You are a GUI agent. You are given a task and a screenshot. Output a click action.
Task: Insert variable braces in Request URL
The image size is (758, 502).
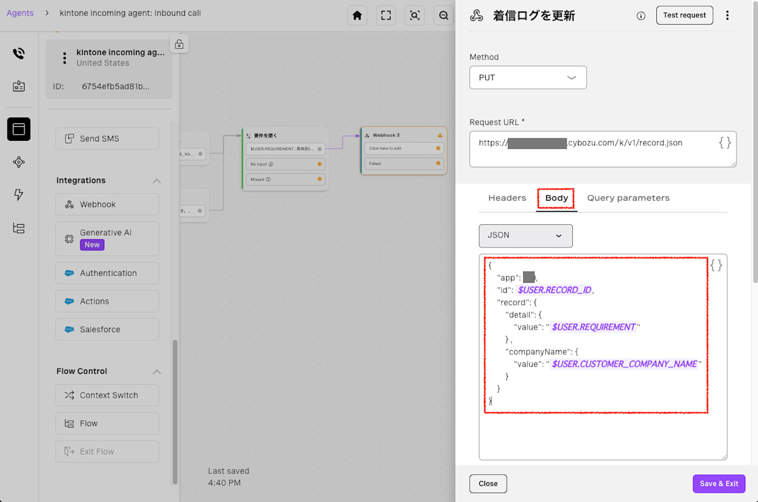coord(725,143)
